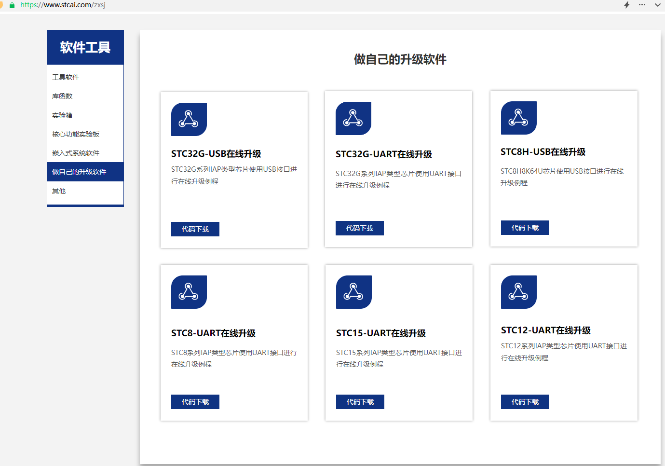Click the page heading 做自己的升级软件
Viewport: 665px width, 466px height.
[400, 59]
